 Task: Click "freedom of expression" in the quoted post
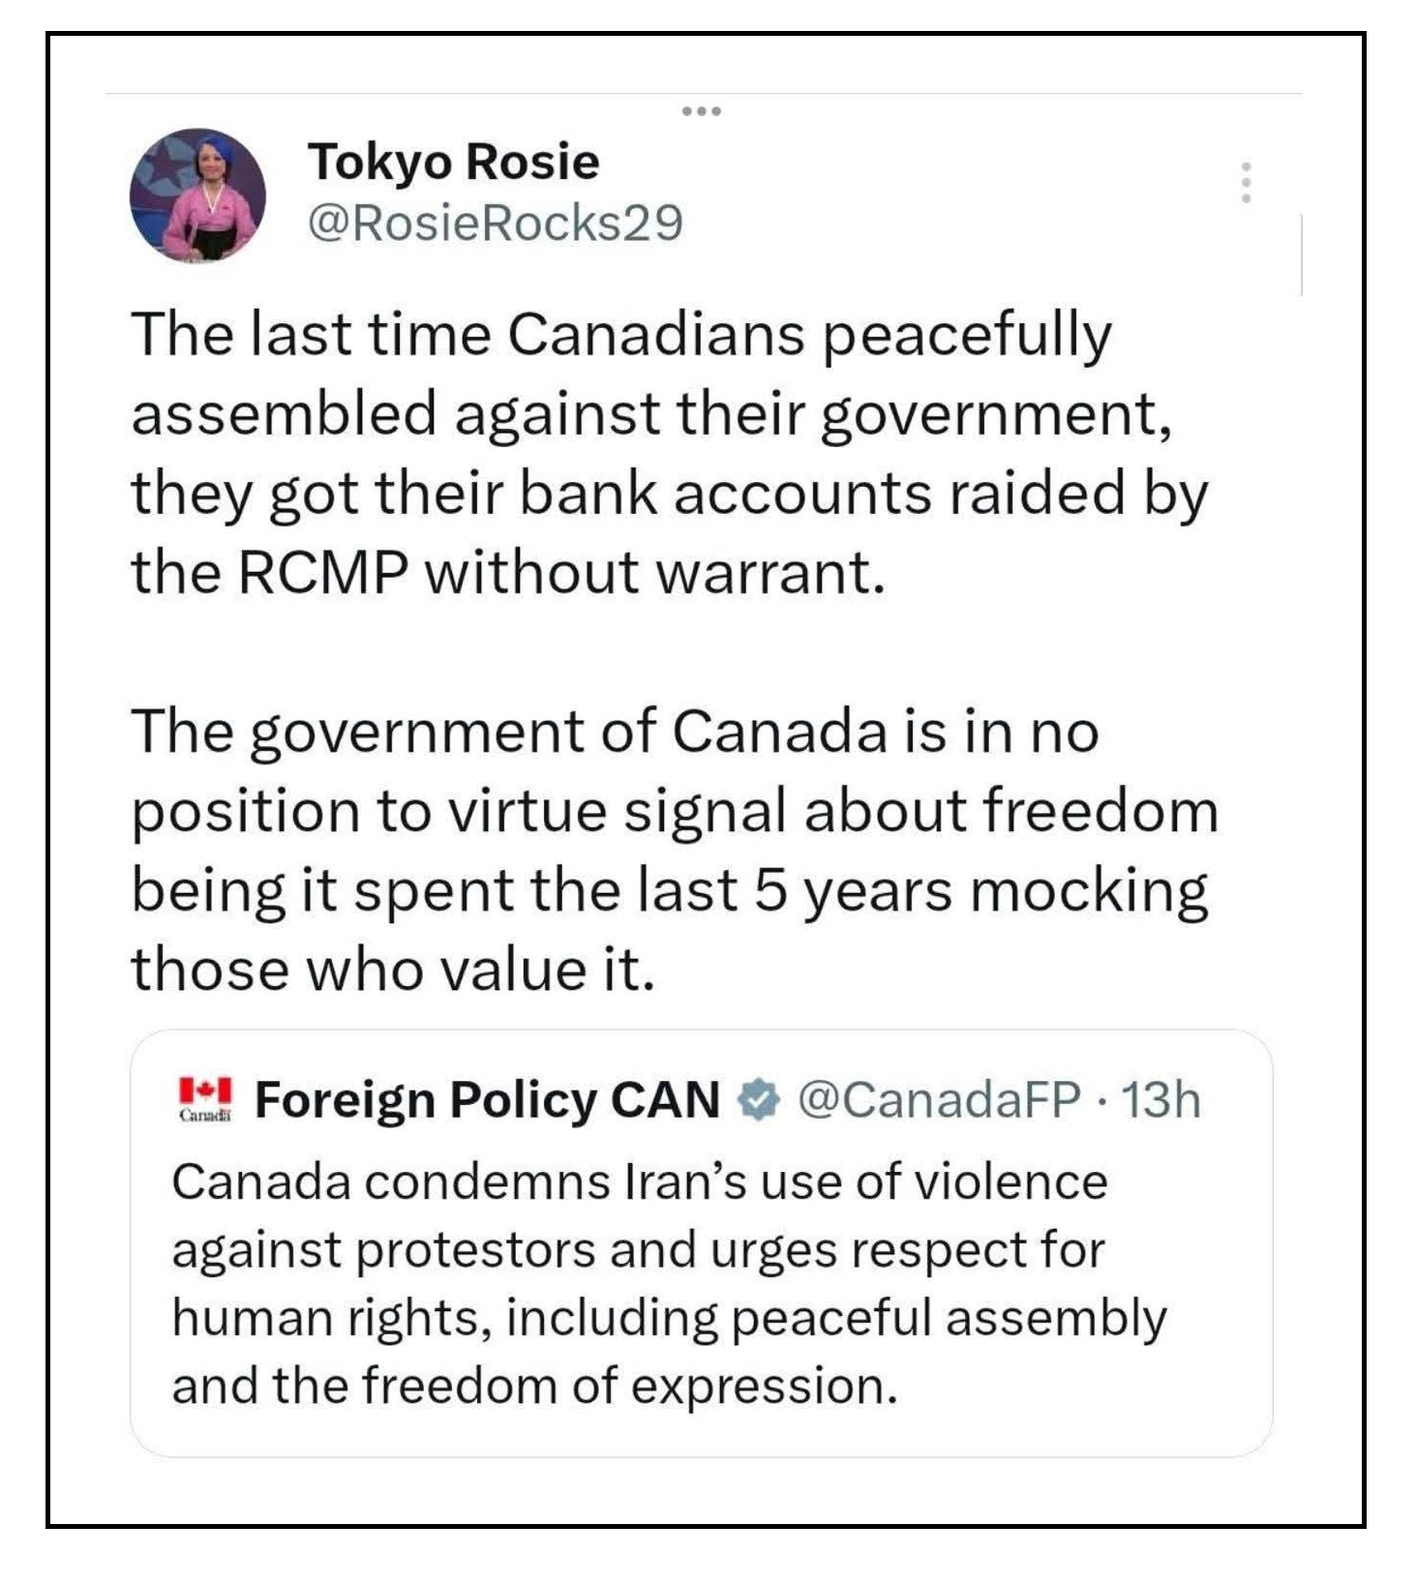point(628,1385)
